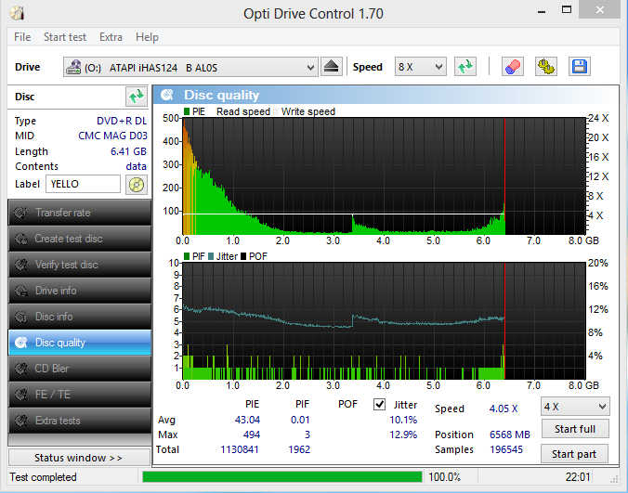Click the PIF total 1962

tap(299, 449)
